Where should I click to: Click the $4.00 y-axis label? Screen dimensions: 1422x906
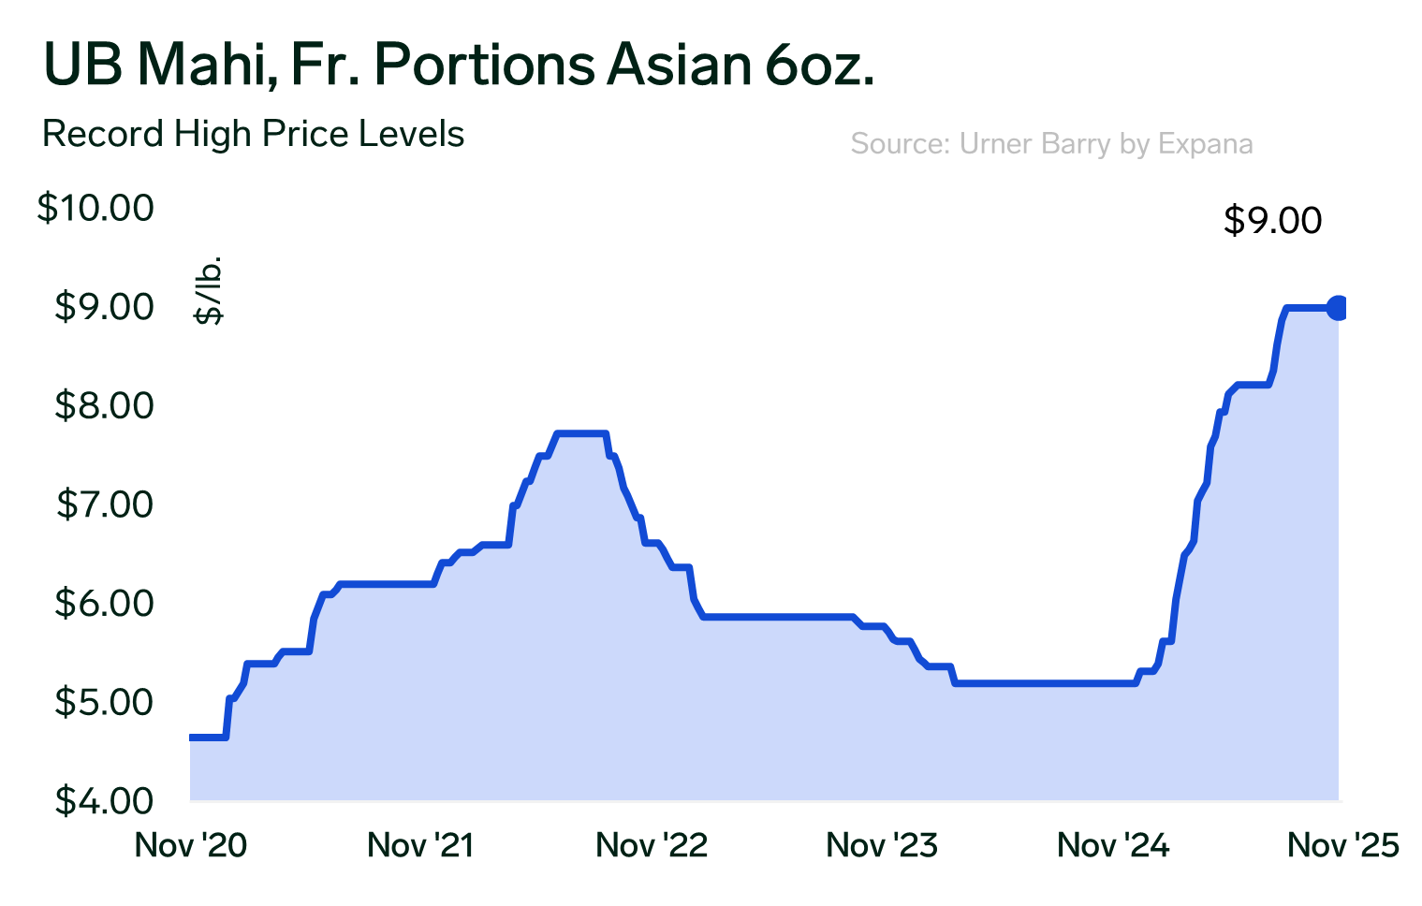pos(104,801)
